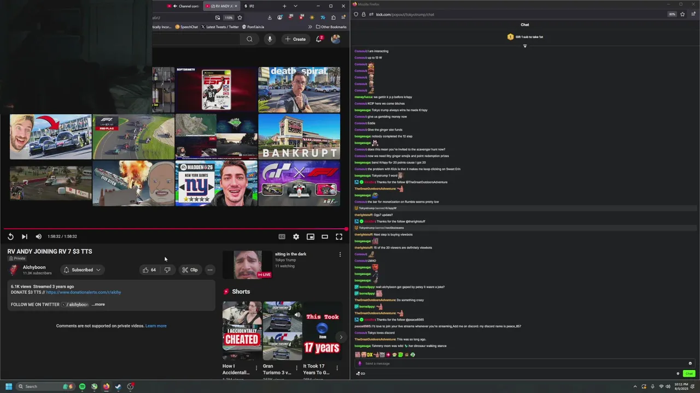Image resolution: width=700 pixels, height=393 pixels.
Task: Like the RV ANDY video
Action: click(x=149, y=270)
